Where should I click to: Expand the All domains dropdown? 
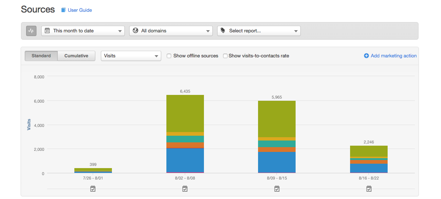coord(171,31)
